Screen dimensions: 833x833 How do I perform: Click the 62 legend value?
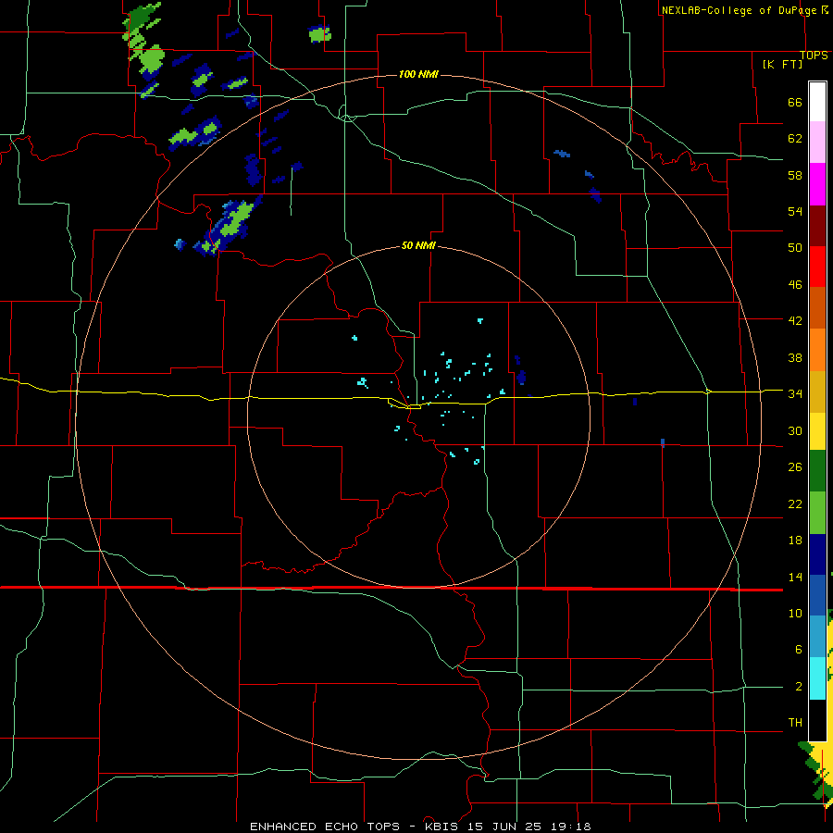[x=795, y=139]
